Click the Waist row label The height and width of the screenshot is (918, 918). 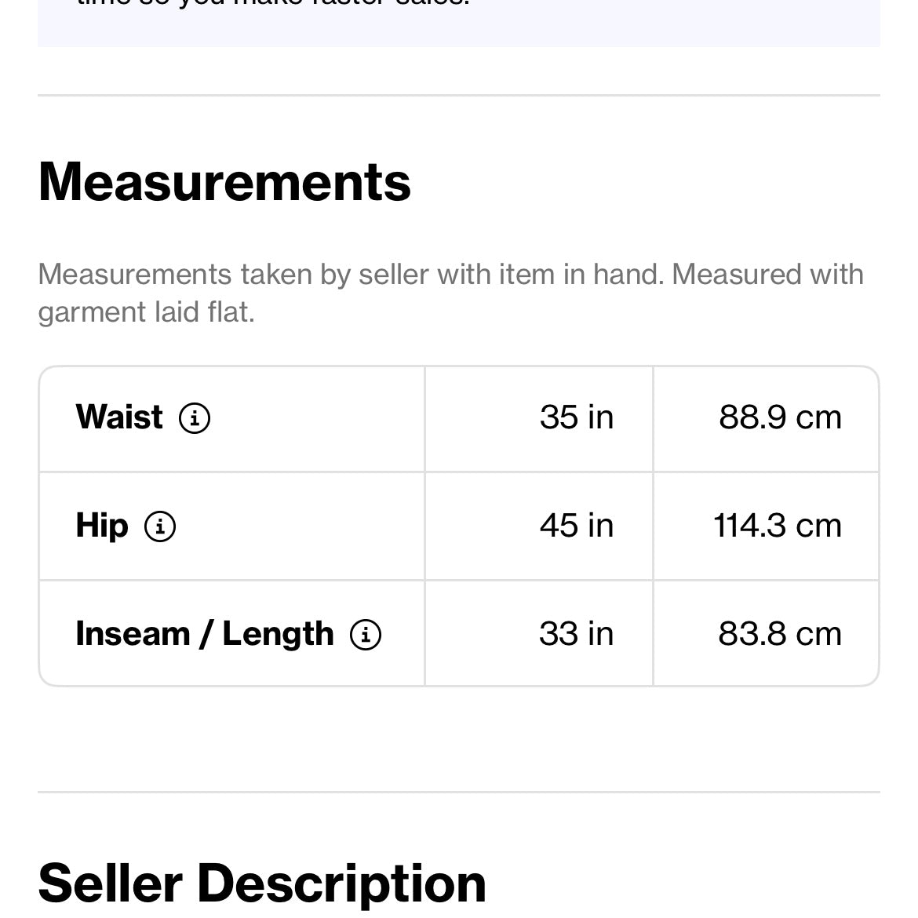(x=119, y=417)
